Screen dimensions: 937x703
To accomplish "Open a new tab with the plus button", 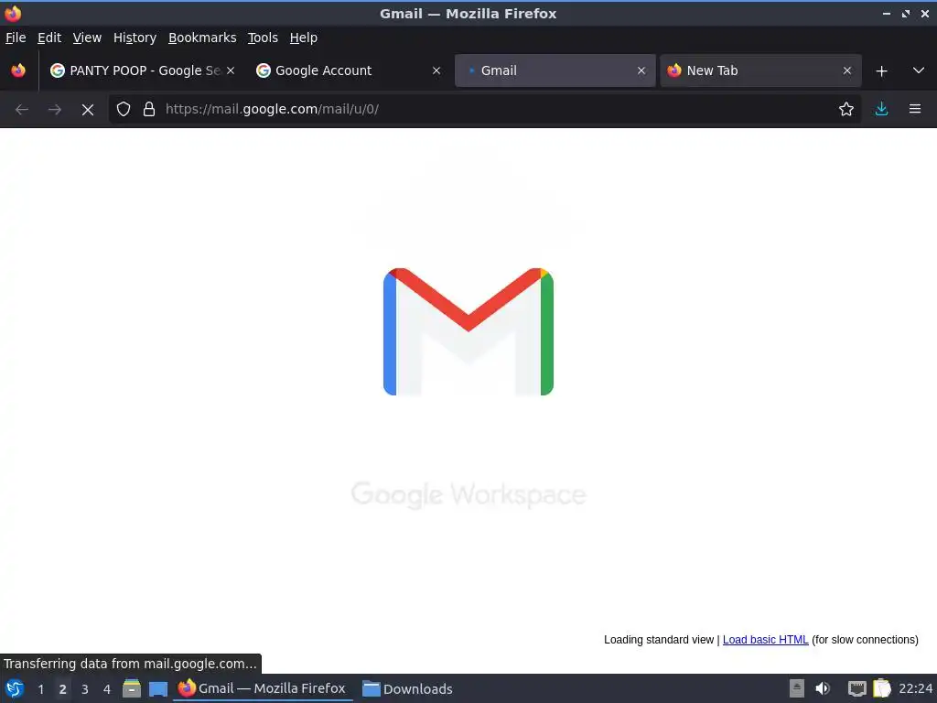I will point(881,71).
